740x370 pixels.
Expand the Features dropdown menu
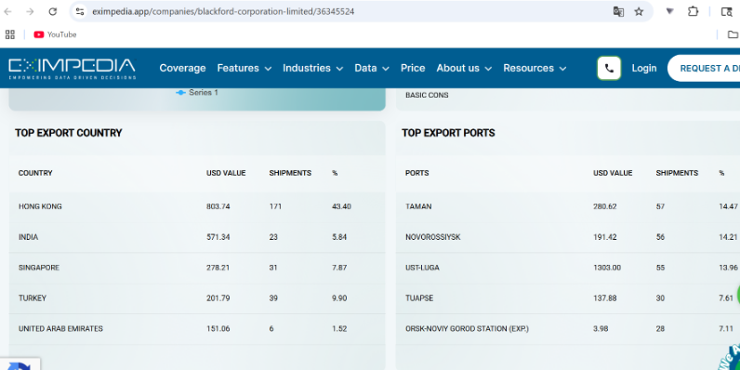[244, 68]
